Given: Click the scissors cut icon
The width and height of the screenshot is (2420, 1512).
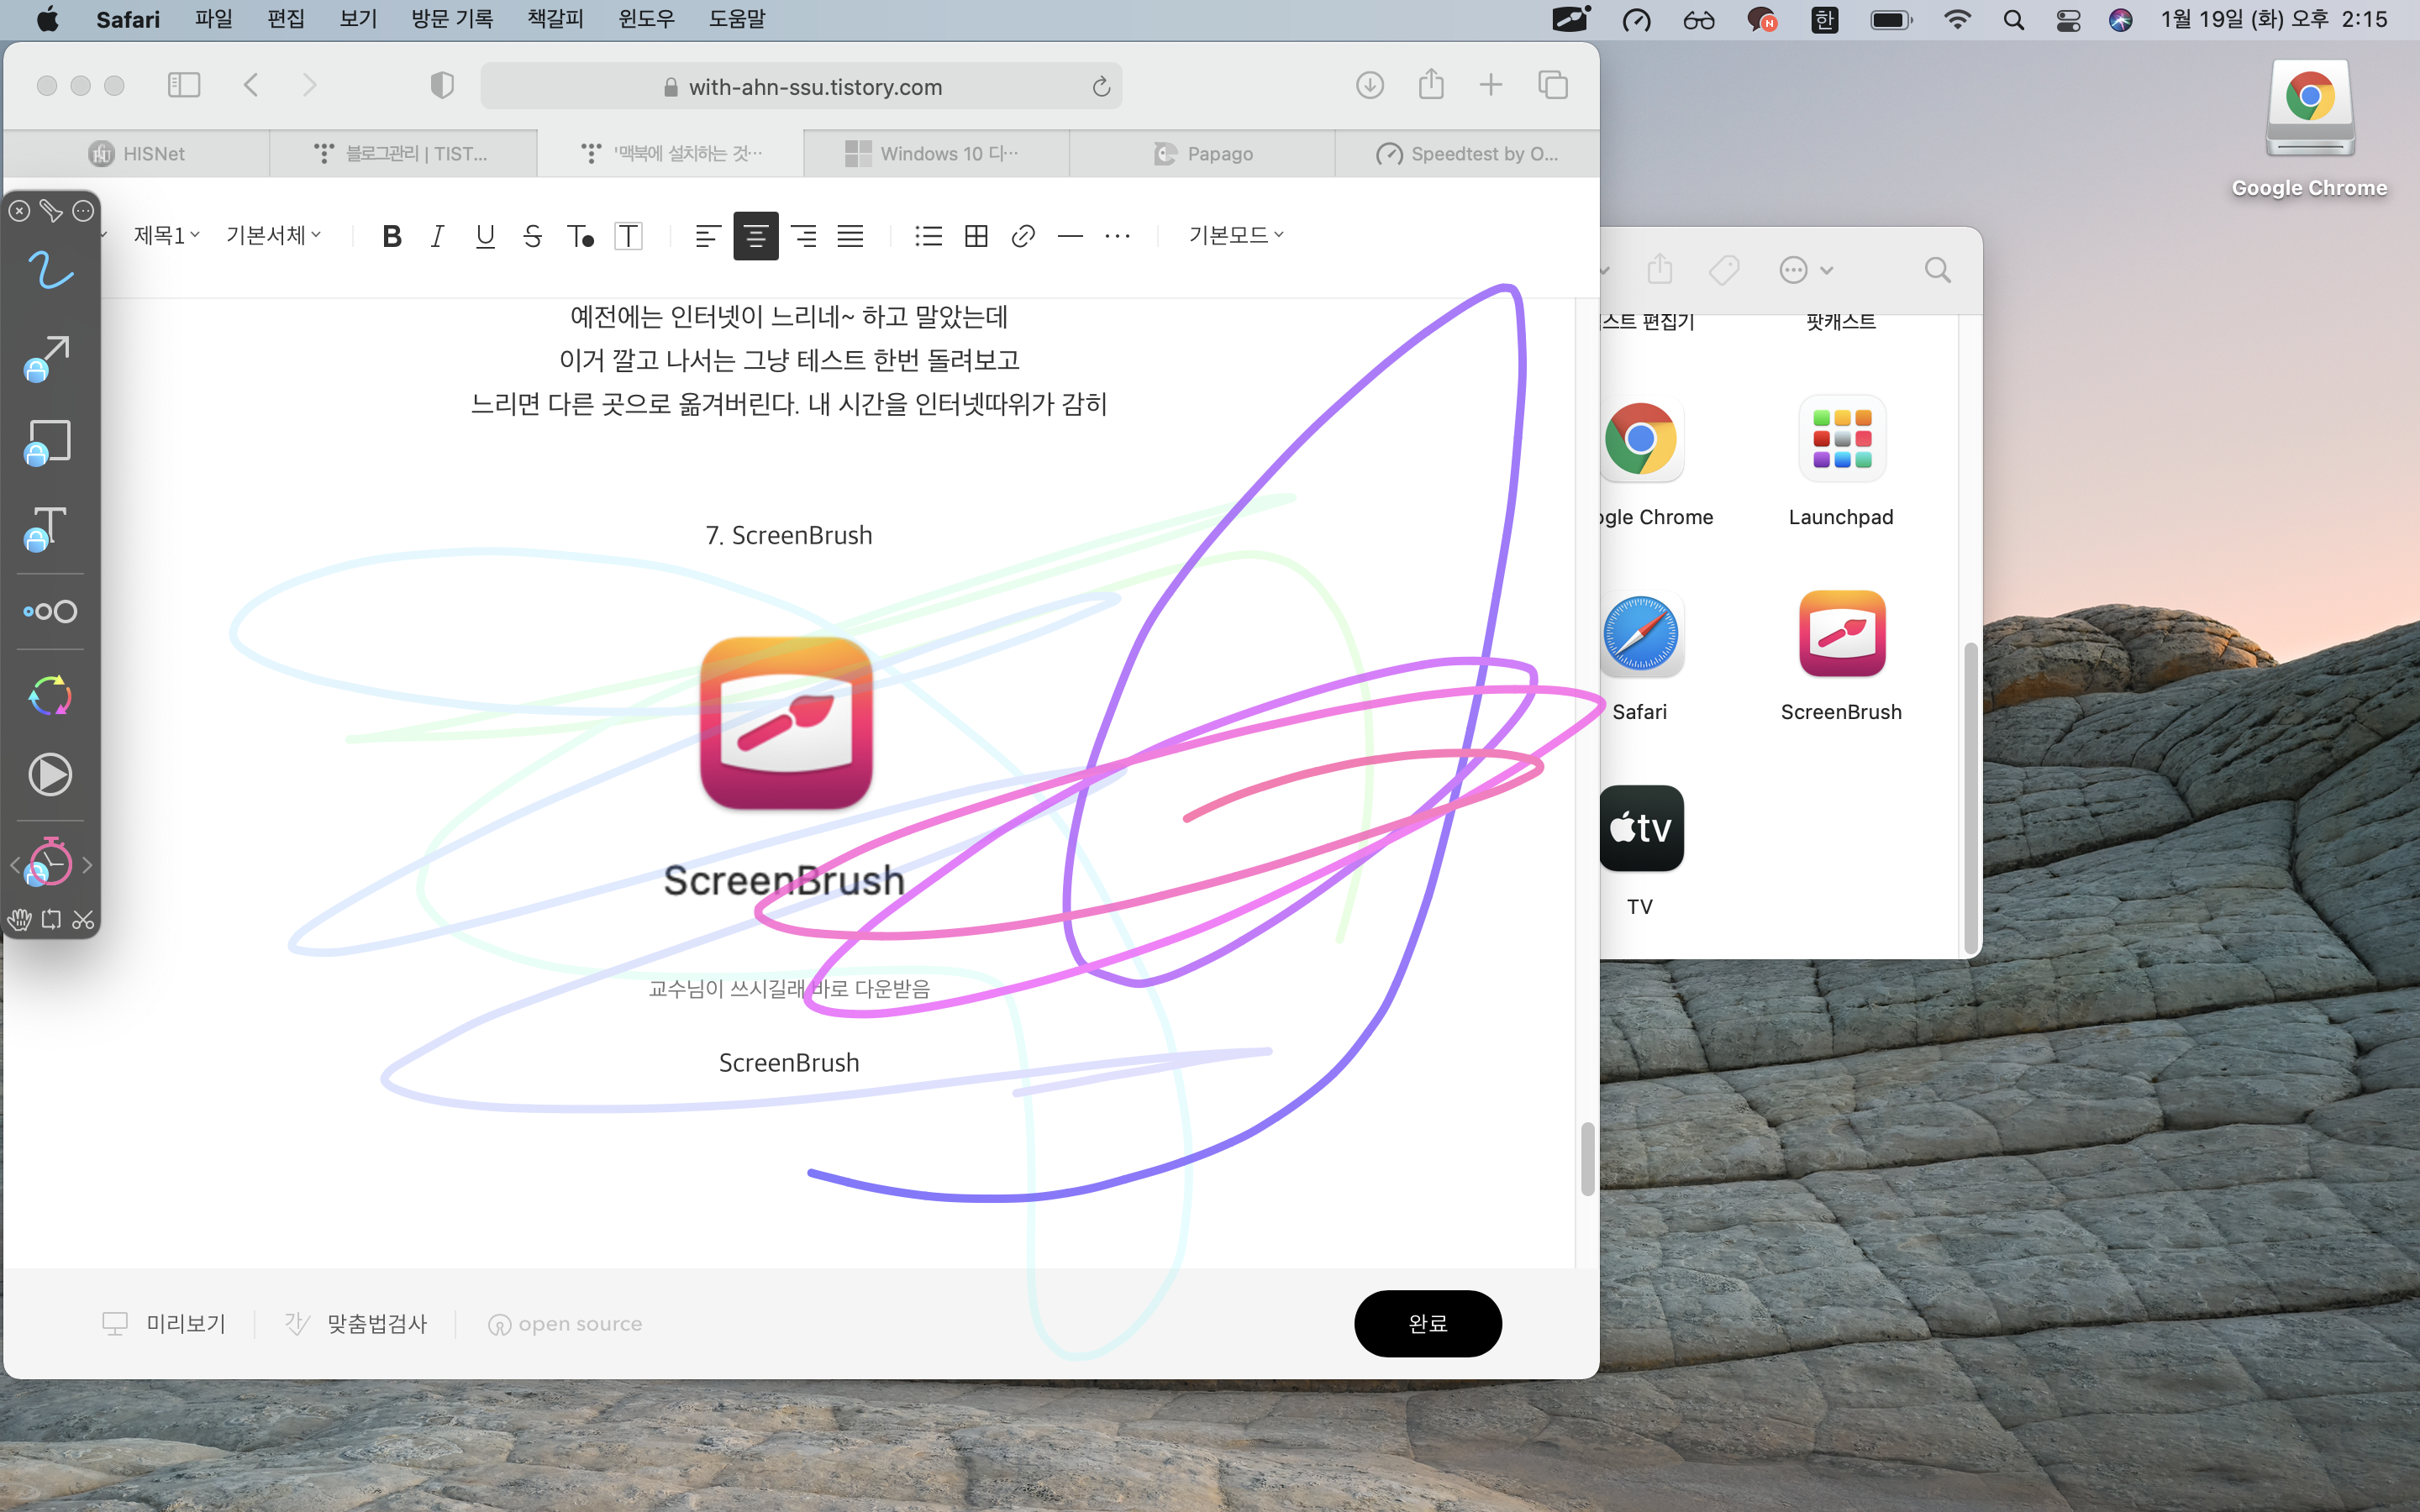Looking at the screenshot, I should pyautogui.click(x=83, y=919).
